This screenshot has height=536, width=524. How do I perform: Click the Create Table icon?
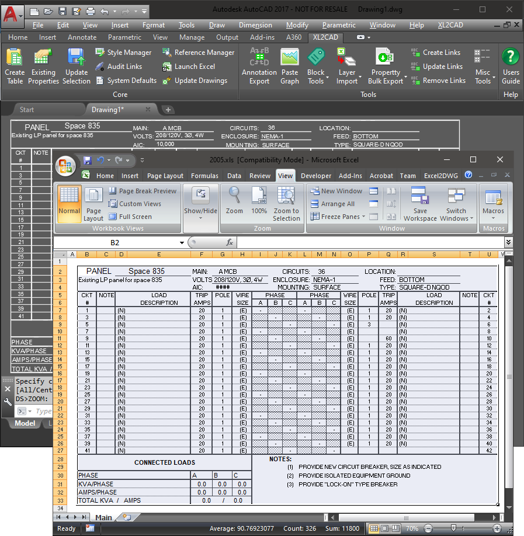coord(15,58)
